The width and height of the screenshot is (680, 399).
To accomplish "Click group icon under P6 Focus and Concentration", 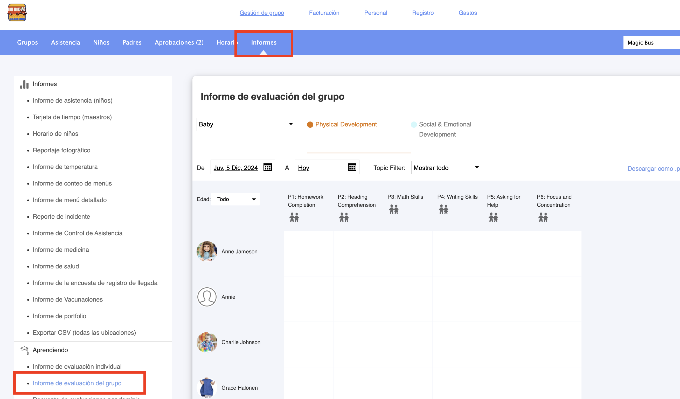I will point(543,217).
